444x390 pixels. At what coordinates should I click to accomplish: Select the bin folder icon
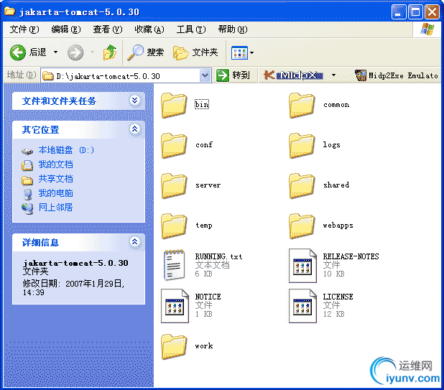[174, 106]
